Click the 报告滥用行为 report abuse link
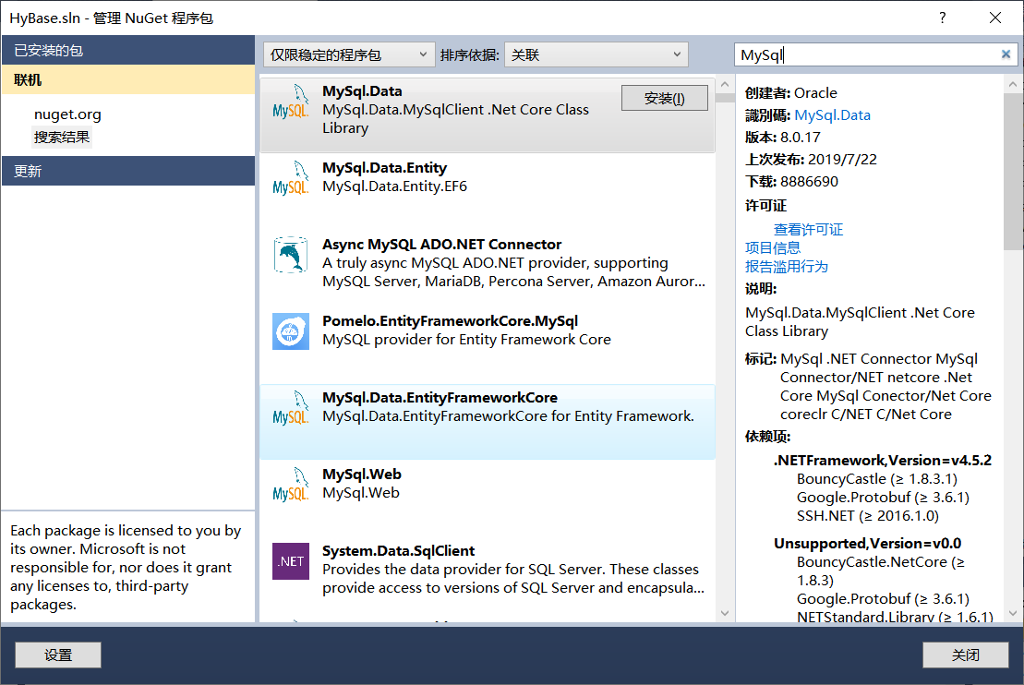 (x=787, y=267)
